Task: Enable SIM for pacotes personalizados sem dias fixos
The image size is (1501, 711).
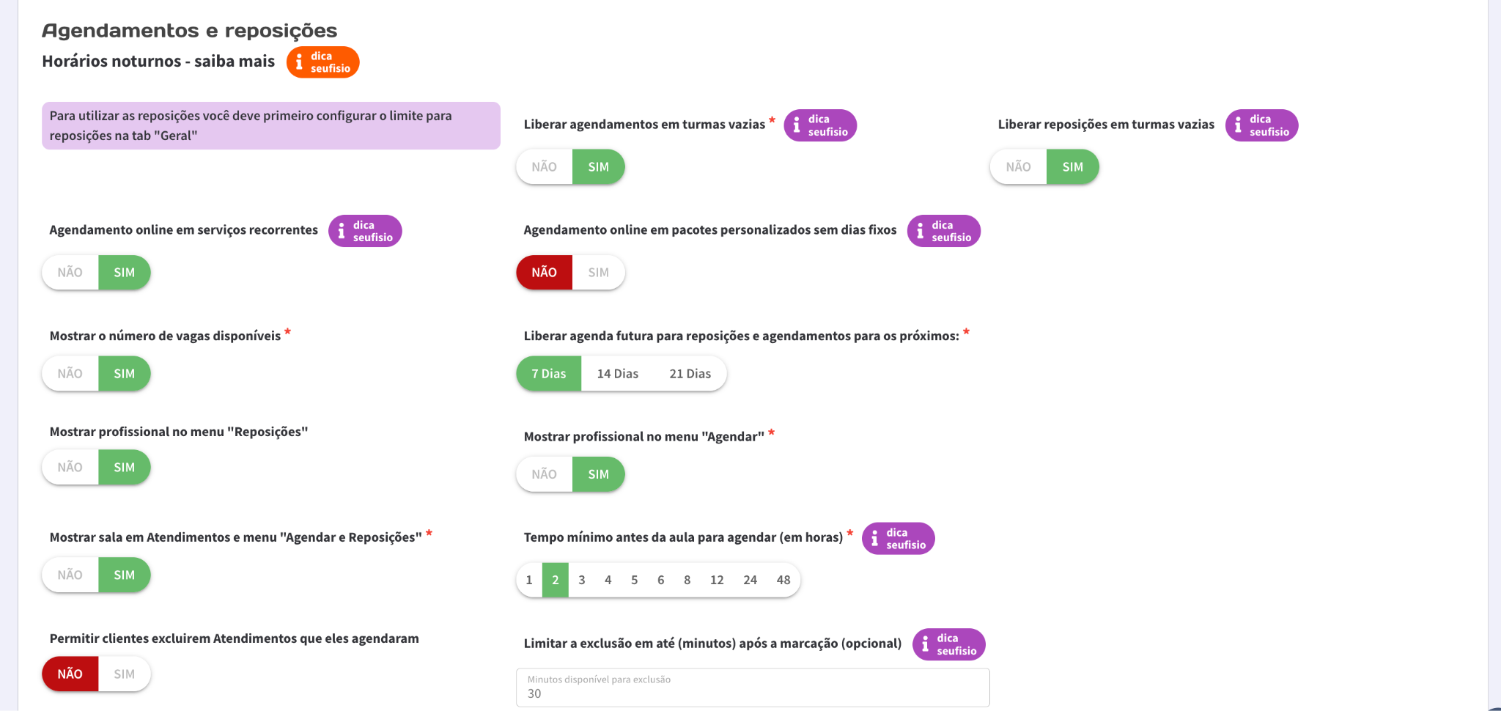Action: pyautogui.click(x=598, y=273)
